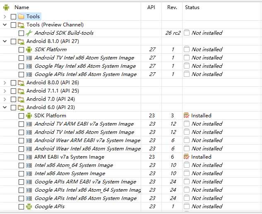Viewport: 262px width, 214px height.
Task: Select the Android 7.1.1 (API 25) row label
Action: coord(53,91)
